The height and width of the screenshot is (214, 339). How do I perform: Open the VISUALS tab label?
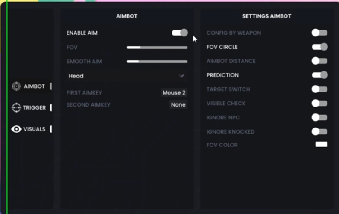[34, 129]
